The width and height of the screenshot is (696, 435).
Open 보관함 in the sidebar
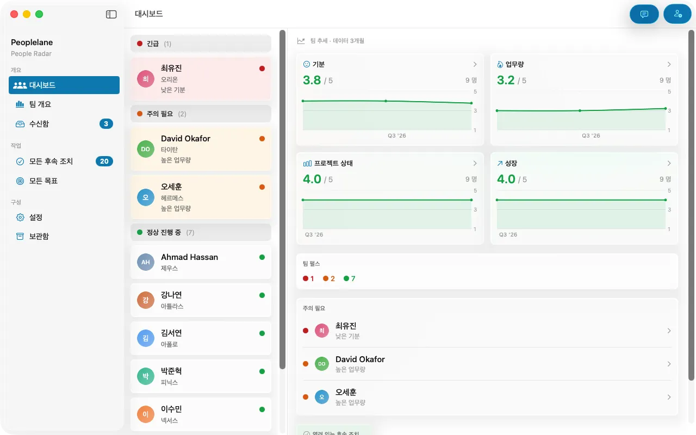click(64, 237)
